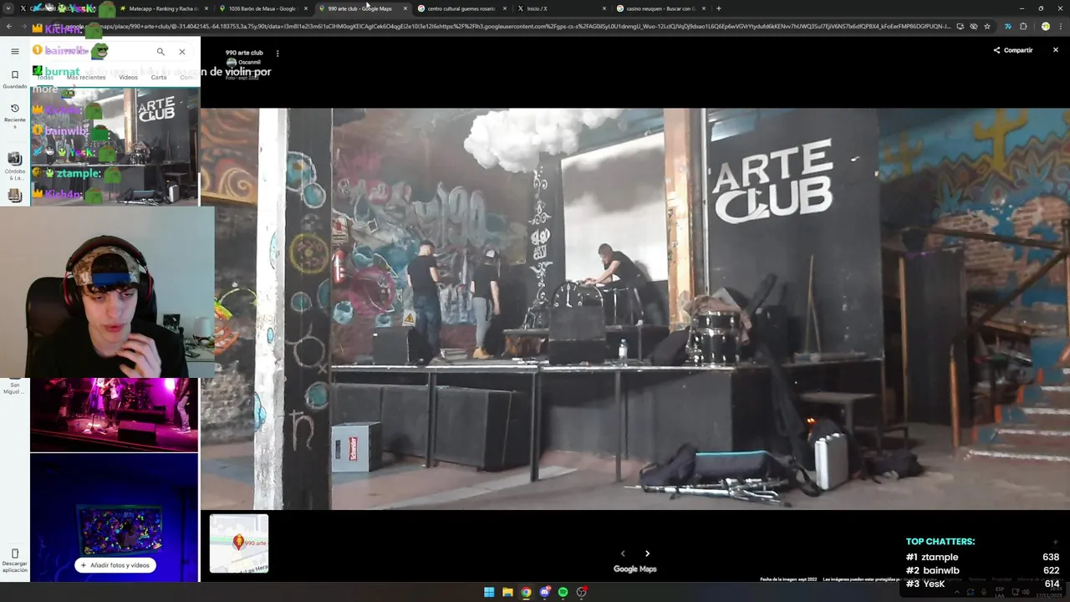The height and width of the screenshot is (602, 1070).
Task: Select the Carta photos tab
Action: point(159,77)
